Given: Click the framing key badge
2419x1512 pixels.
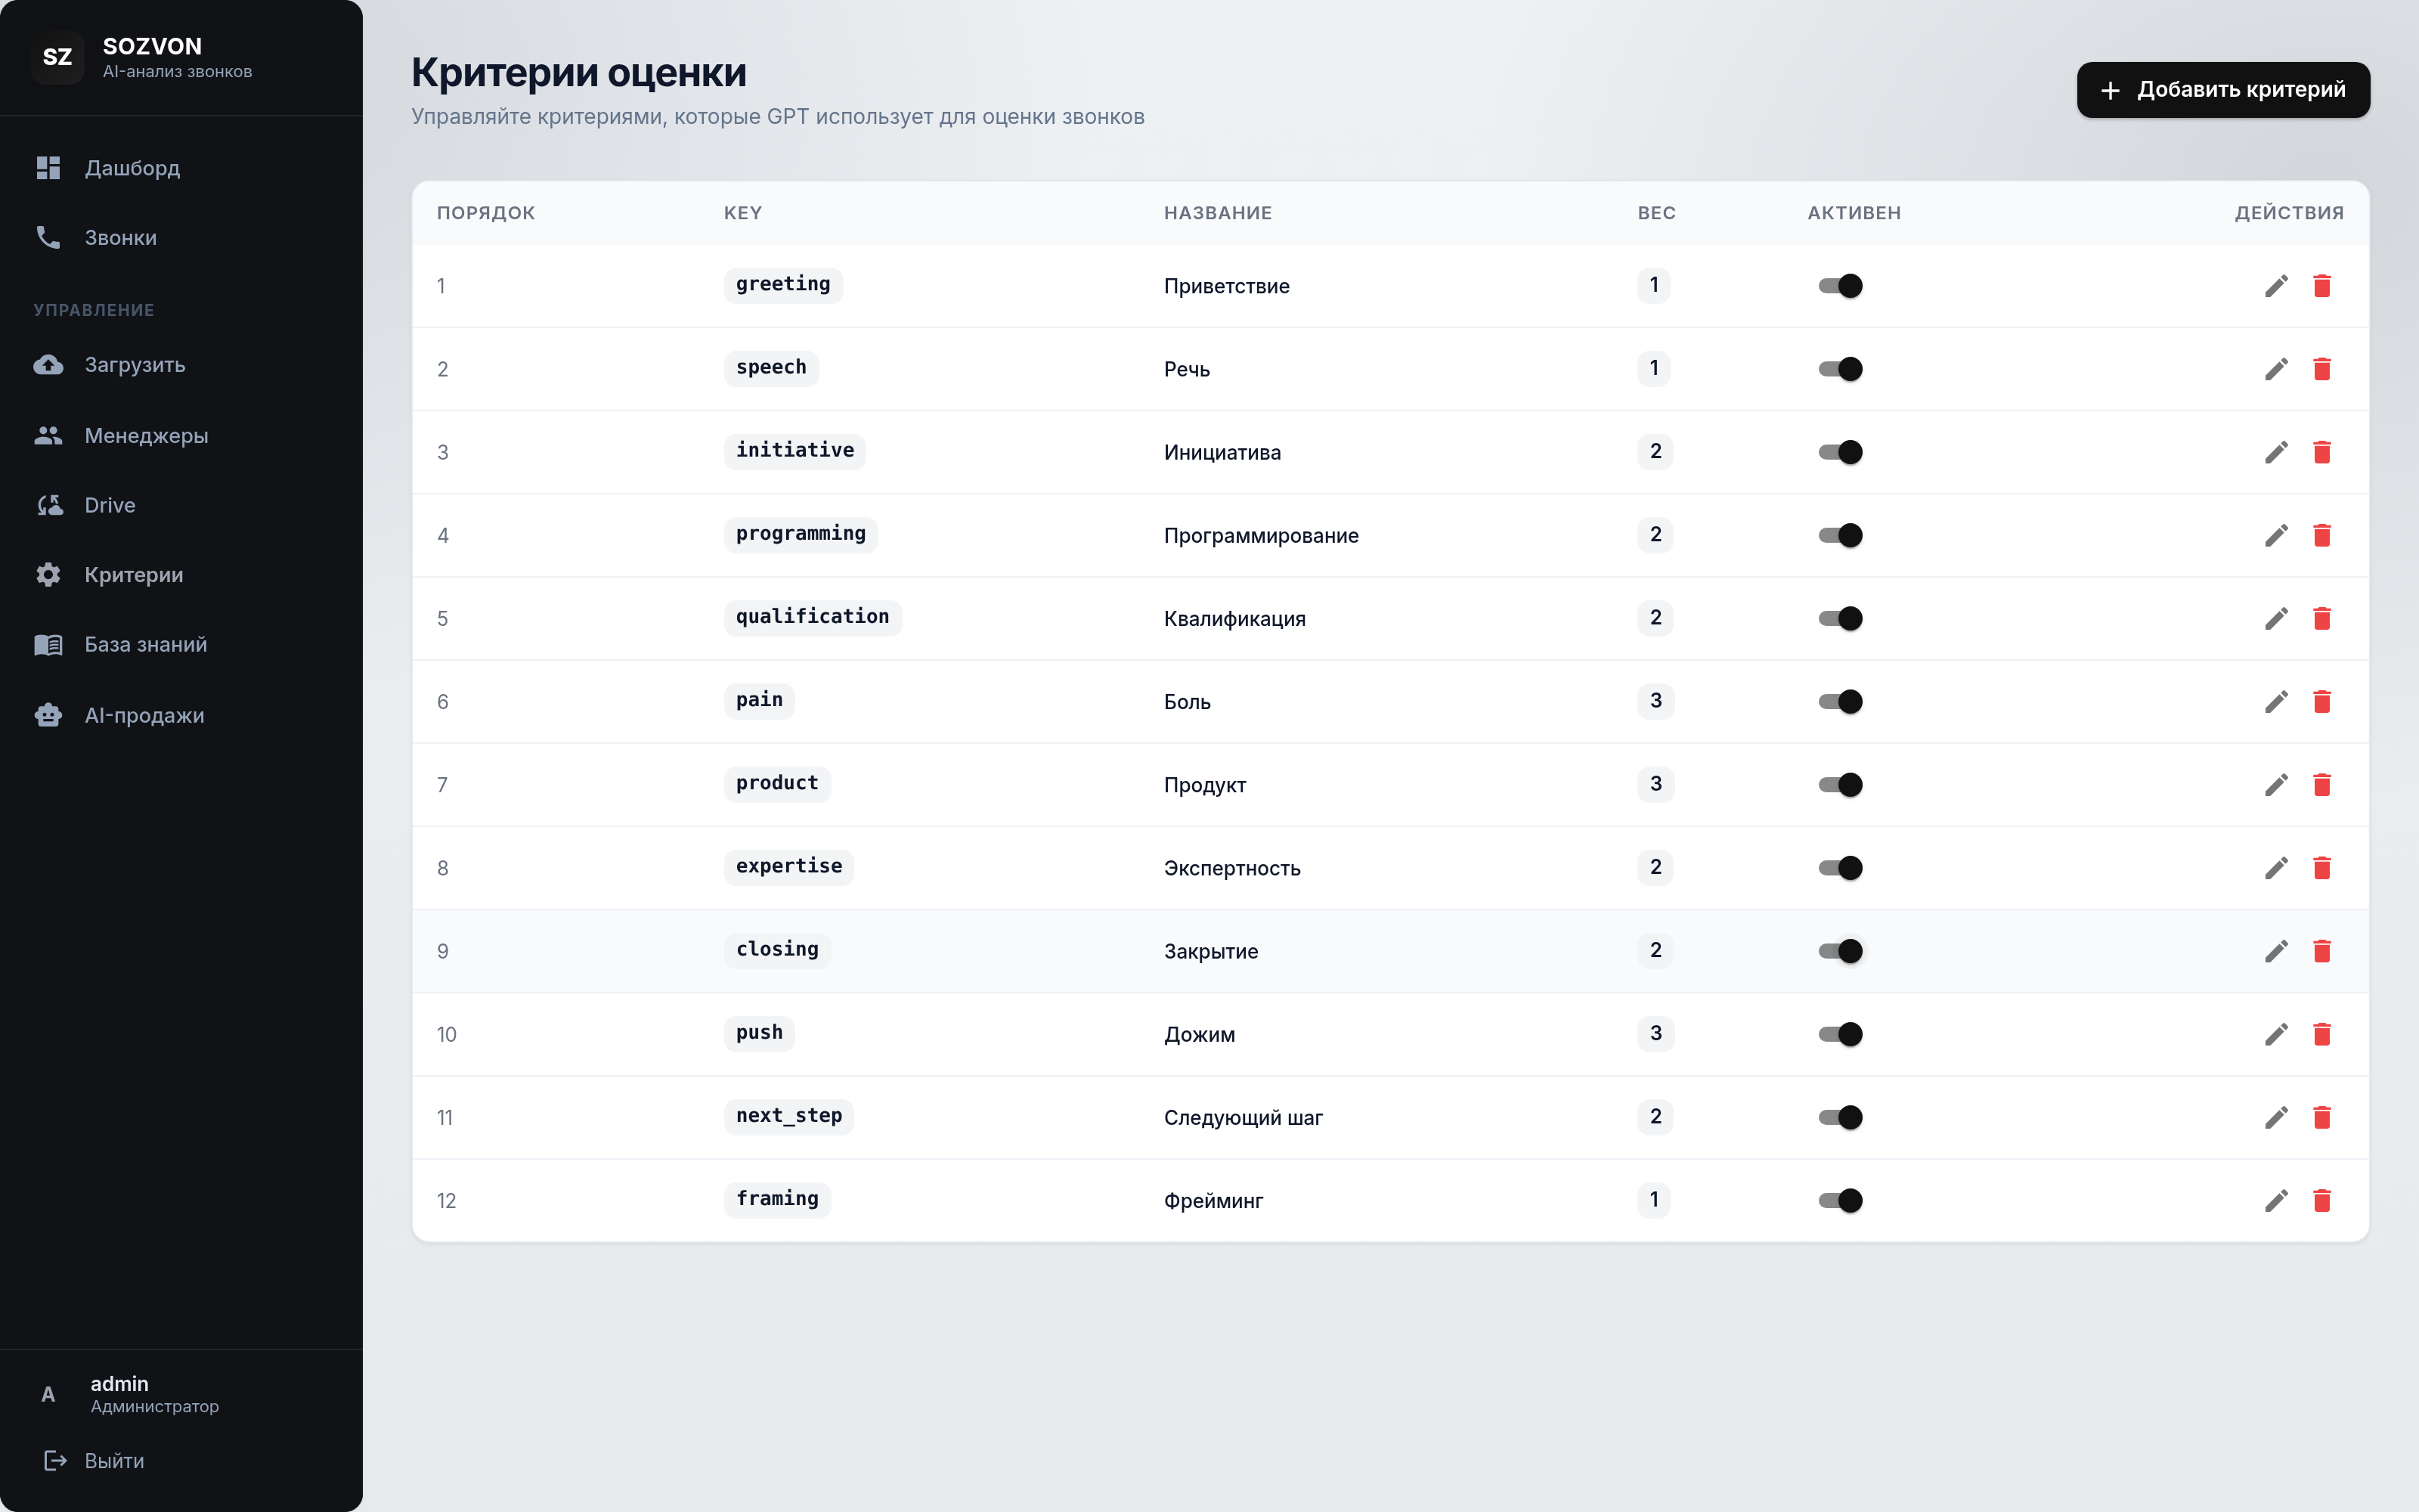Looking at the screenshot, I should 776,1199.
